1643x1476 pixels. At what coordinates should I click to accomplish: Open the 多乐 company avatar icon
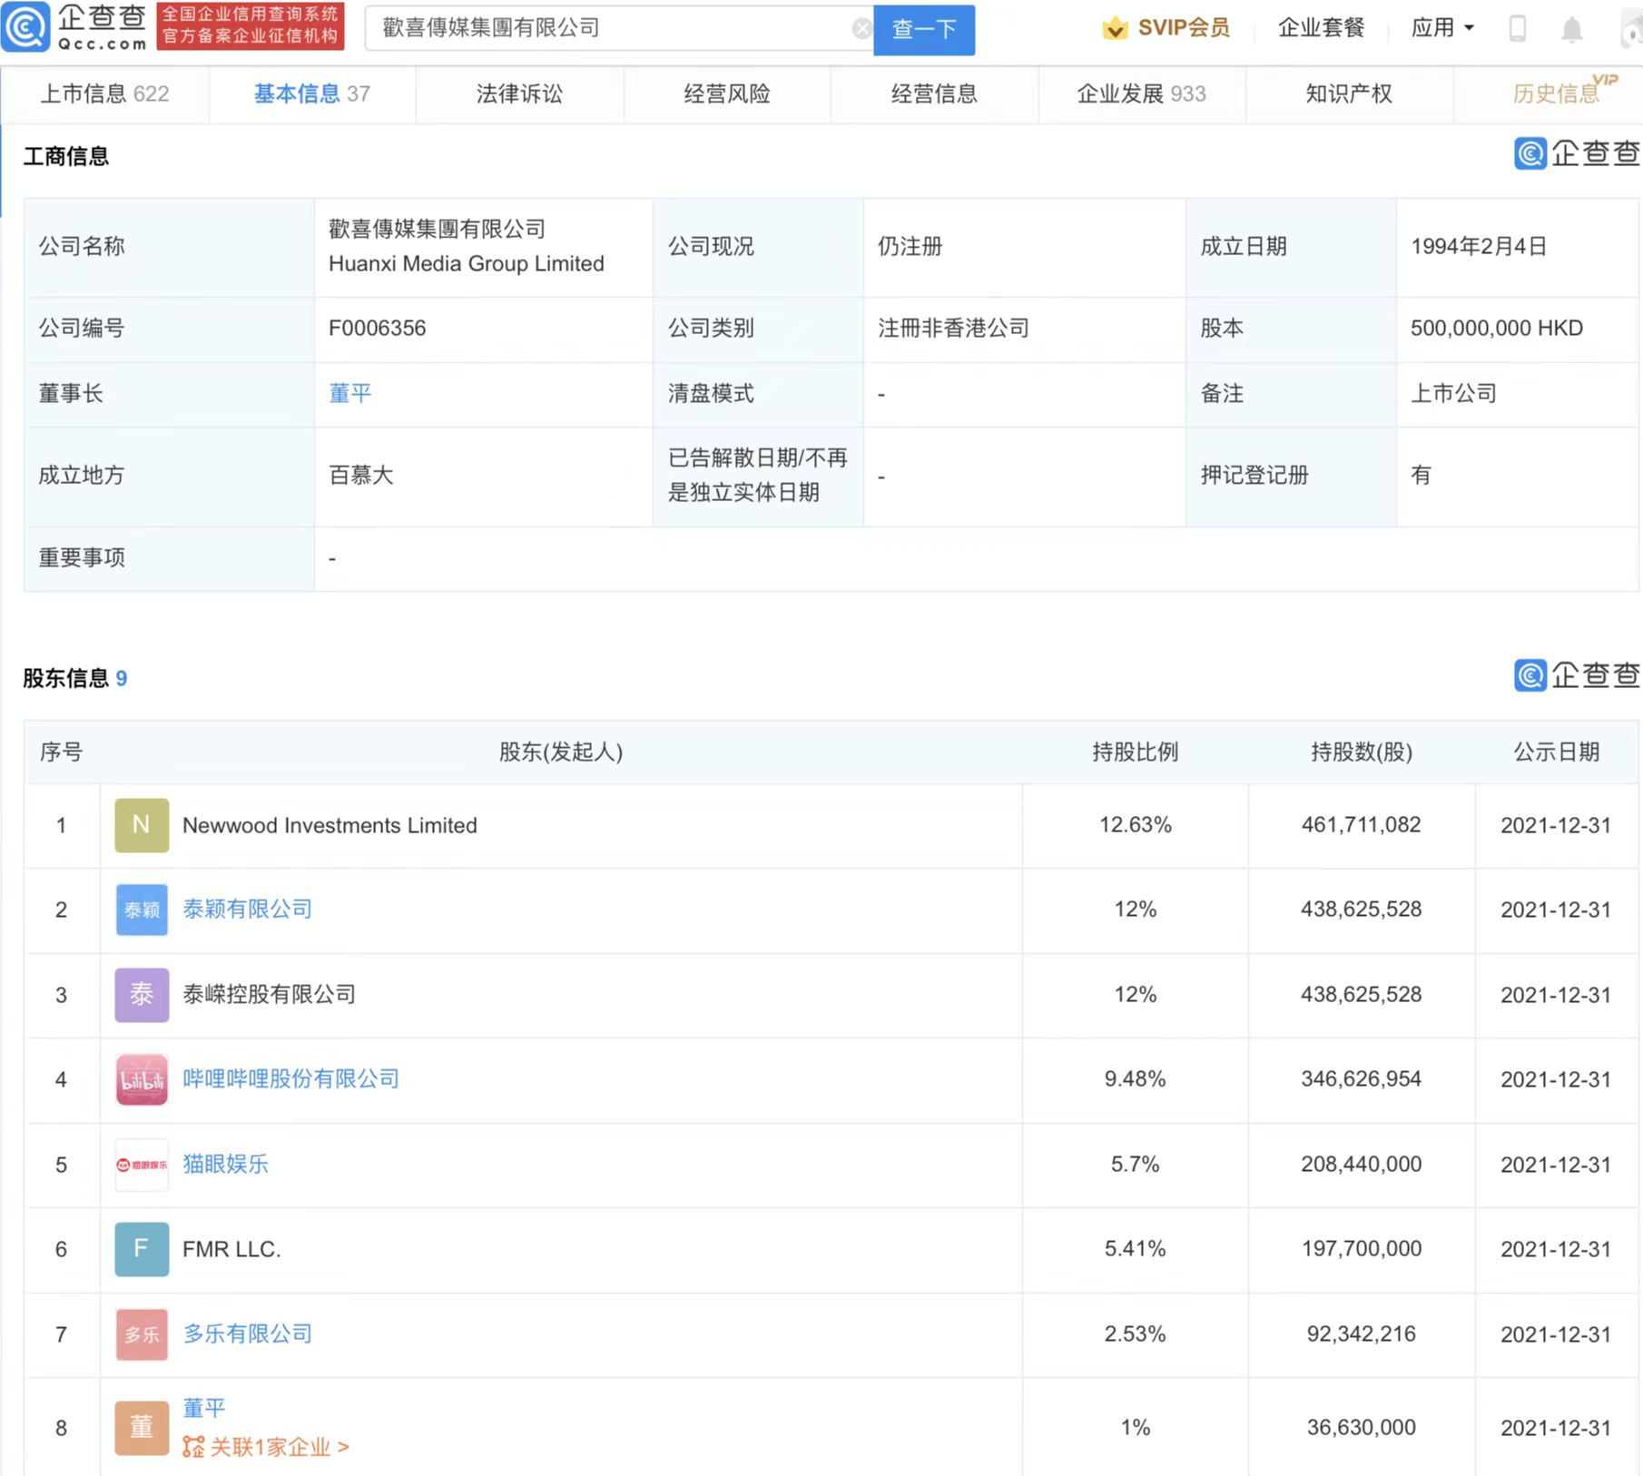(x=142, y=1334)
